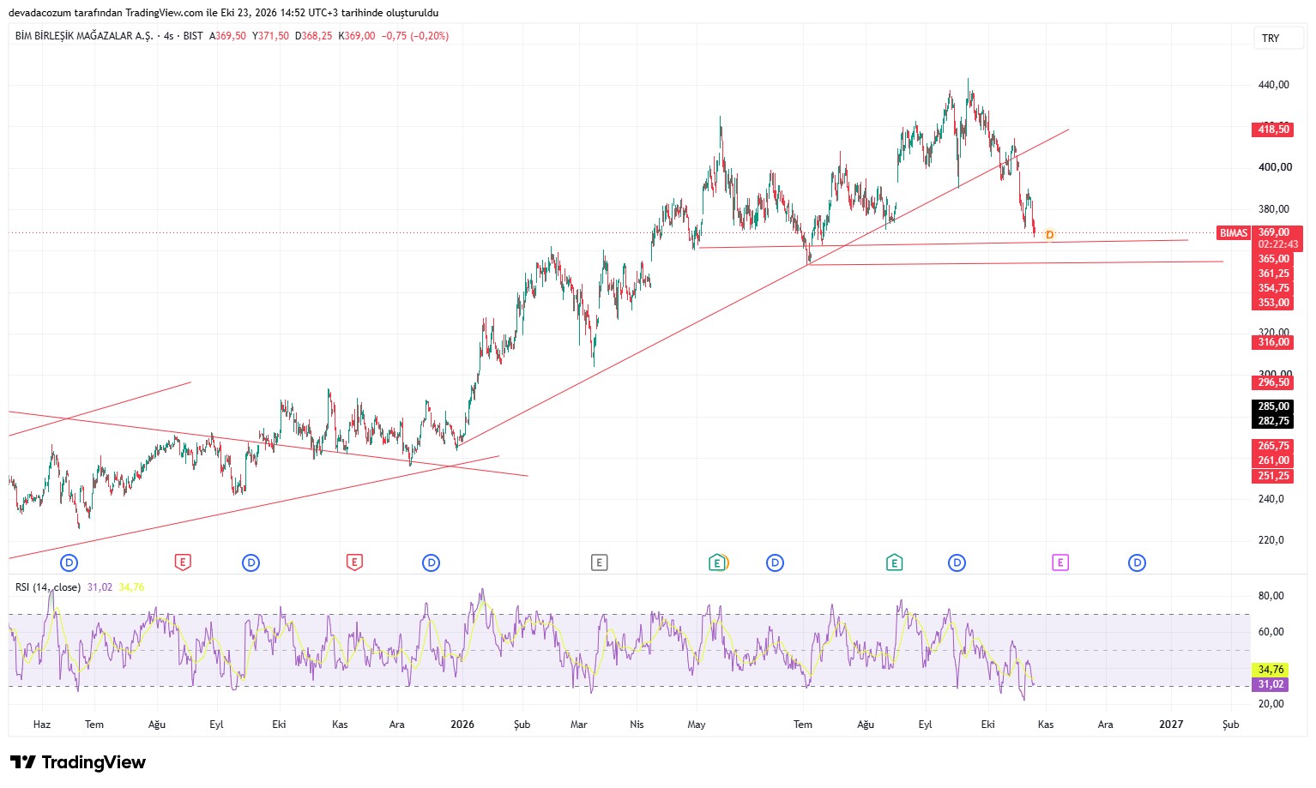This screenshot has width=1316, height=788.
Task: Select the 261,00 price level label
Action: click(x=1273, y=460)
